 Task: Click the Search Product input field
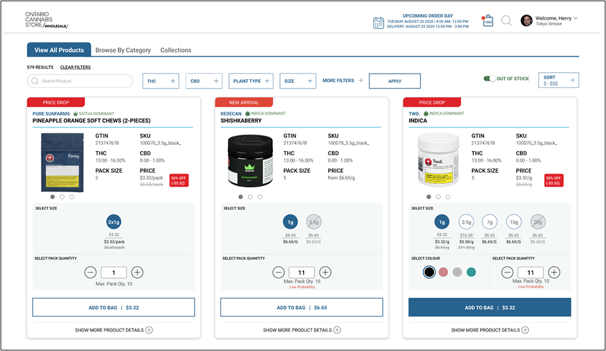click(x=80, y=81)
